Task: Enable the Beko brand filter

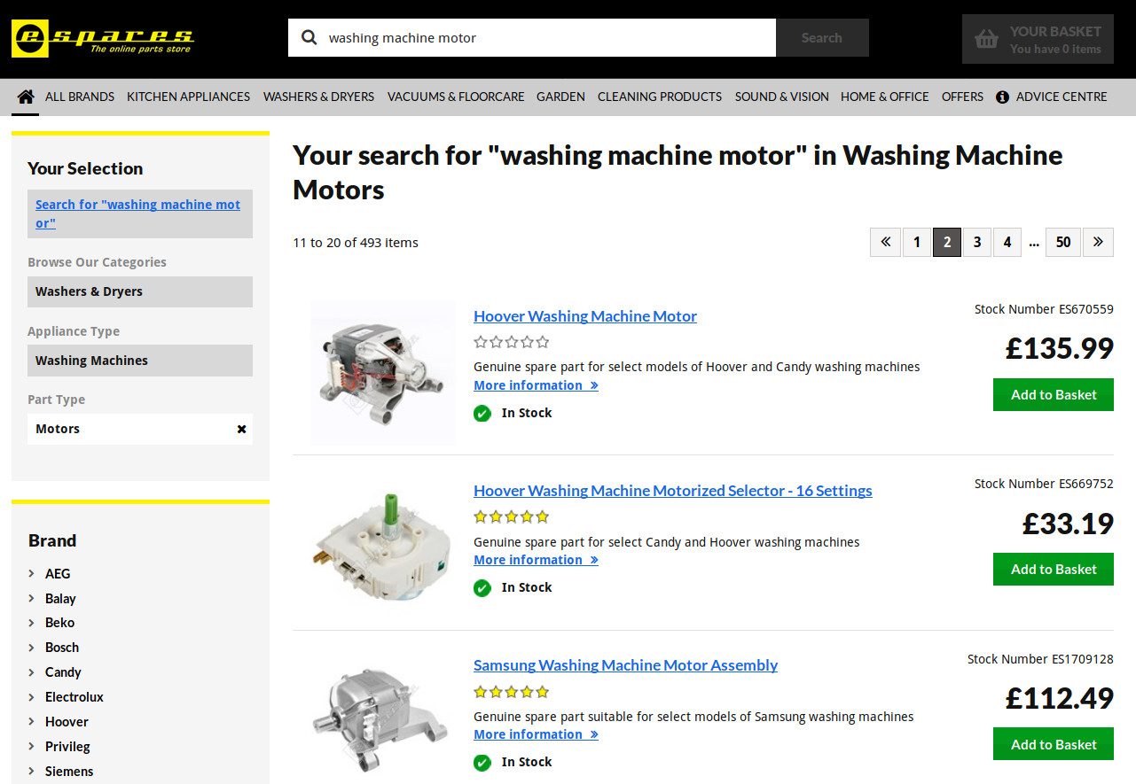Action: coord(60,622)
